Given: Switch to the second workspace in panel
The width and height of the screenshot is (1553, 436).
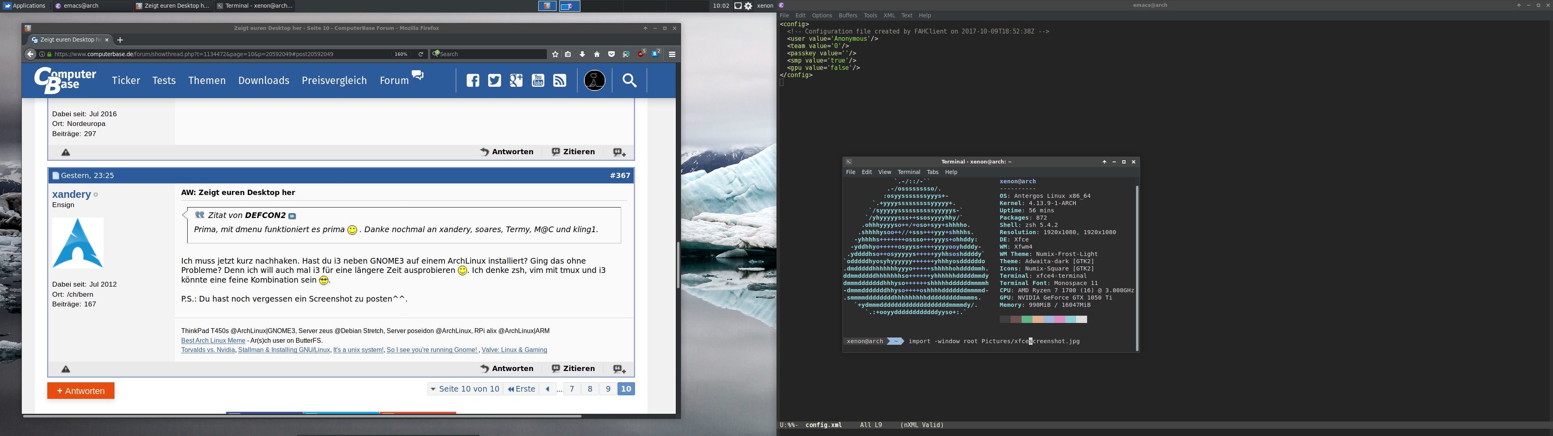Looking at the screenshot, I should click(x=570, y=6).
